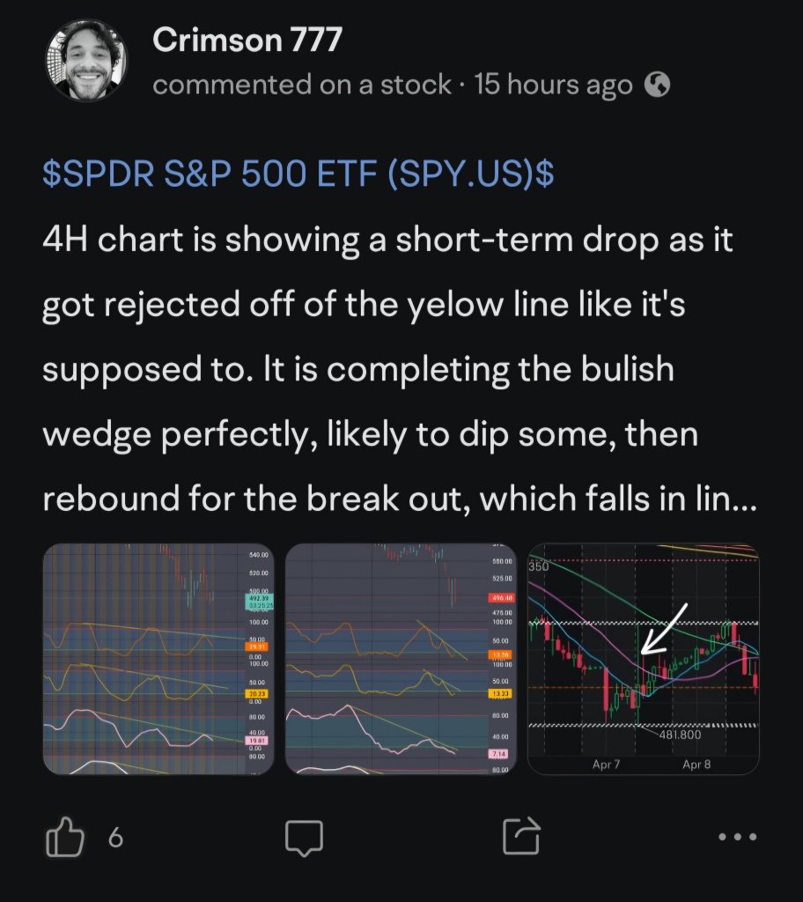The image size is (803, 902).
Task: Click the red 496.48 price tag
Action: click(x=502, y=598)
